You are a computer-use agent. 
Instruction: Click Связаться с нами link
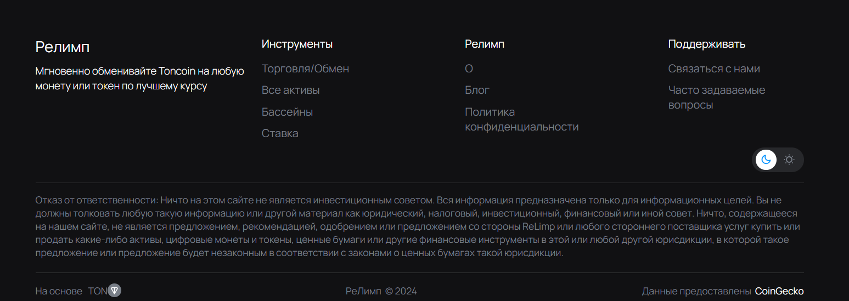pyautogui.click(x=714, y=69)
